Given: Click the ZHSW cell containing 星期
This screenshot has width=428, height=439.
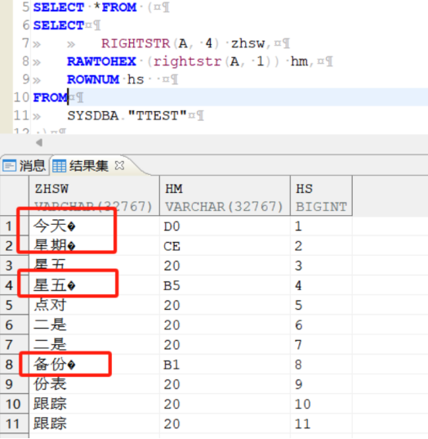Looking at the screenshot, I should pyautogui.click(x=94, y=246).
